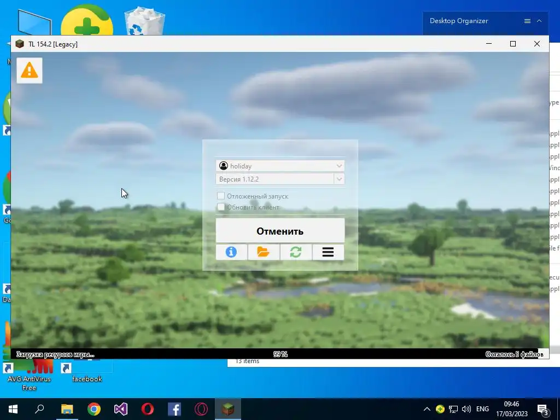The image size is (560, 420).
Task: Open the Recycle Bin desktop icon
Action: click(144, 20)
